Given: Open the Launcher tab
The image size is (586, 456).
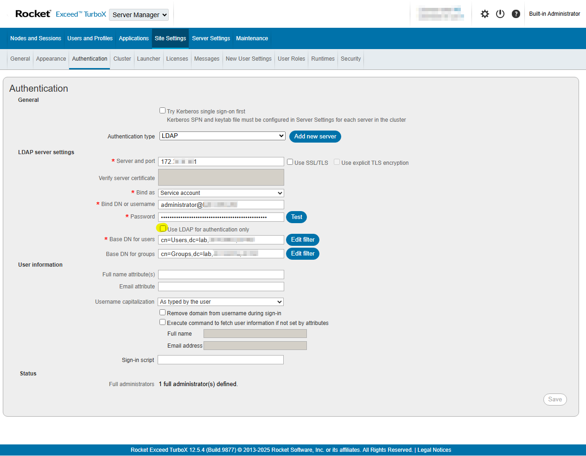Looking at the screenshot, I should tap(149, 59).
